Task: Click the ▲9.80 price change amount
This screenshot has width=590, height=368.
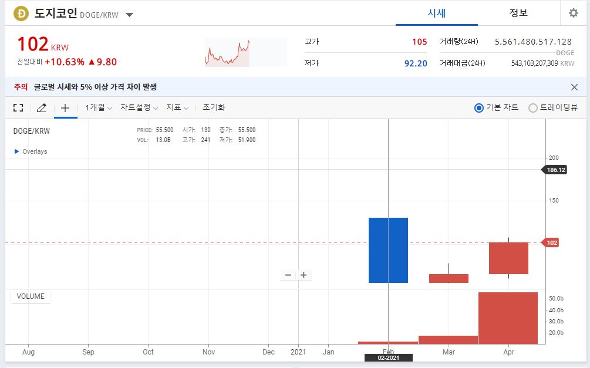Action: pyautogui.click(x=102, y=62)
